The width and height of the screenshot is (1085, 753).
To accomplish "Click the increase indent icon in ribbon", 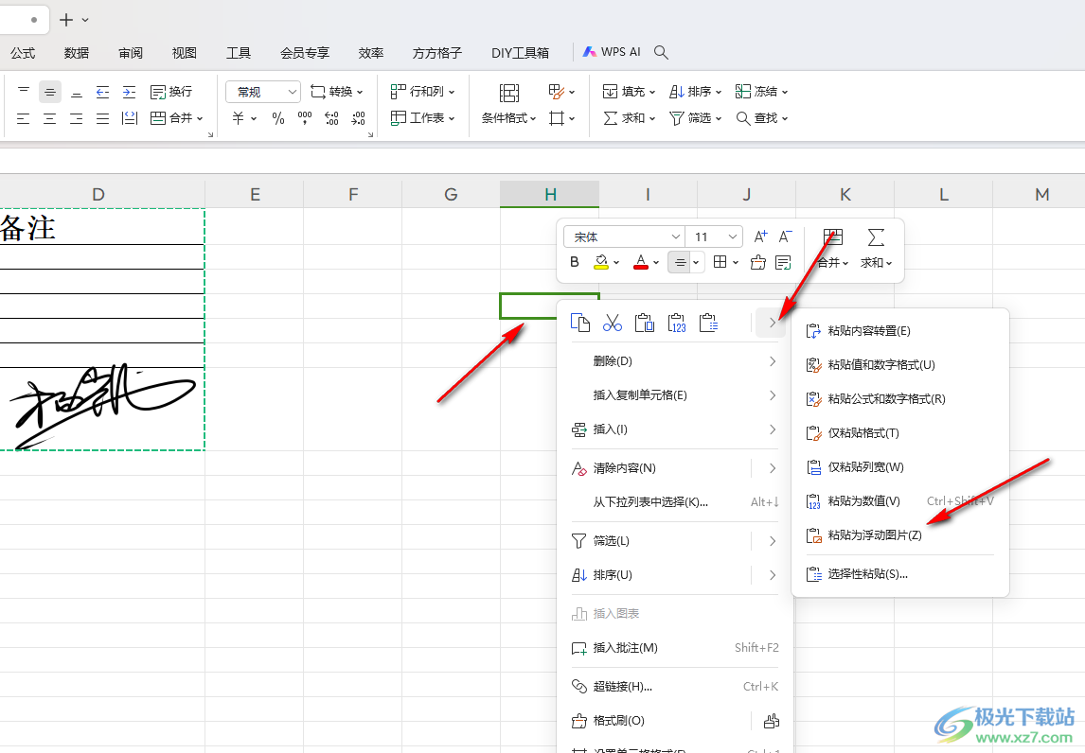I will click(x=129, y=91).
